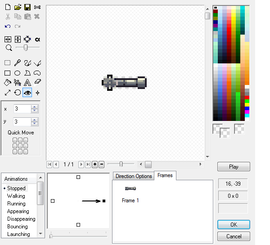This screenshot has width=270, height=245.
Task: Click the Copy icon
Action: coord(18,17)
